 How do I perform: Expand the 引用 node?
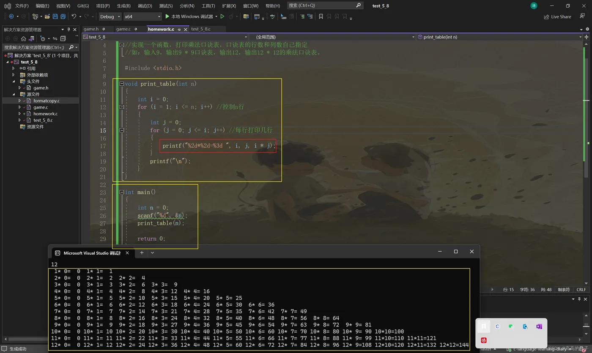tap(14, 68)
